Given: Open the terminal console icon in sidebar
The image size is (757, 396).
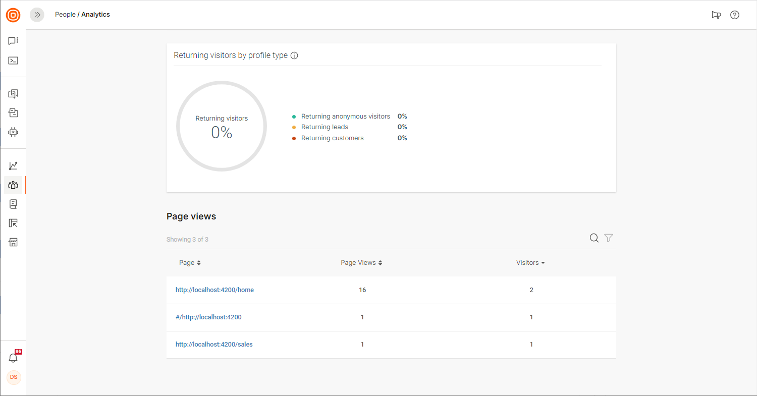Looking at the screenshot, I should [x=13, y=61].
